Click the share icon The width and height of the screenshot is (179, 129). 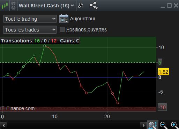pos(94,5)
